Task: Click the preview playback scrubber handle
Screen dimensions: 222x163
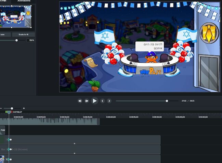Action: (x=167, y=101)
